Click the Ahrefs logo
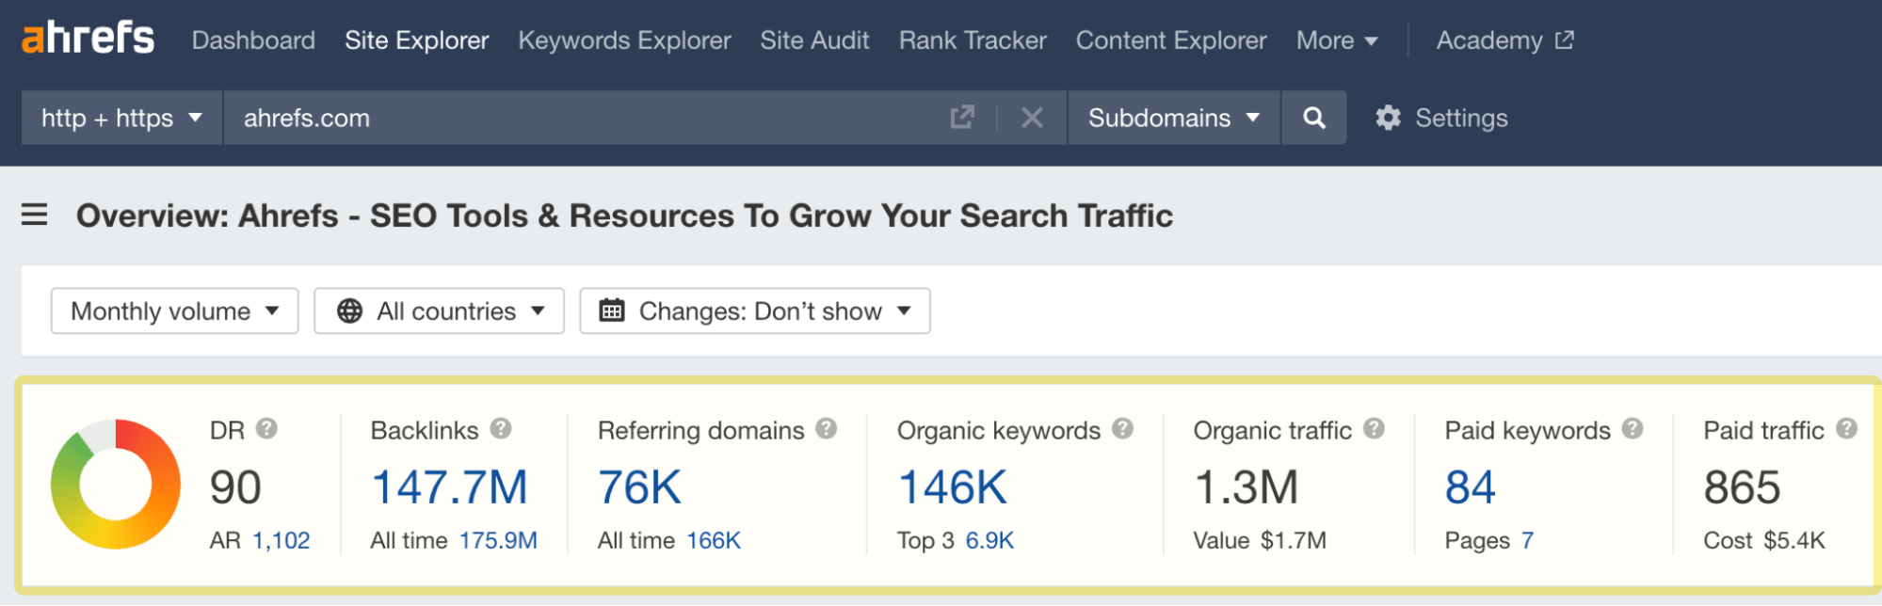The width and height of the screenshot is (1882, 606). pos(88,40)
